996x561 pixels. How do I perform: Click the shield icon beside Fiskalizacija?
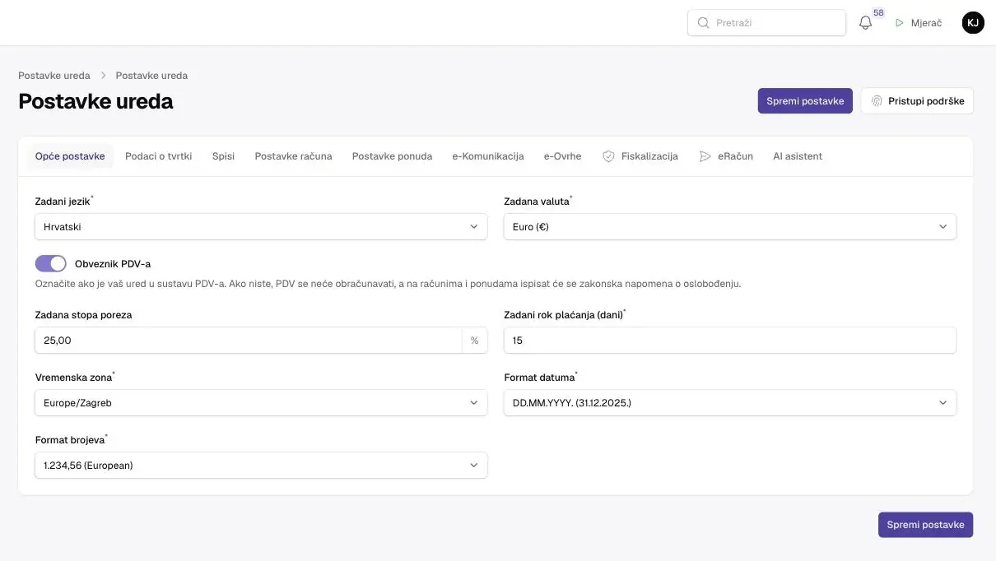click(608, 156)
